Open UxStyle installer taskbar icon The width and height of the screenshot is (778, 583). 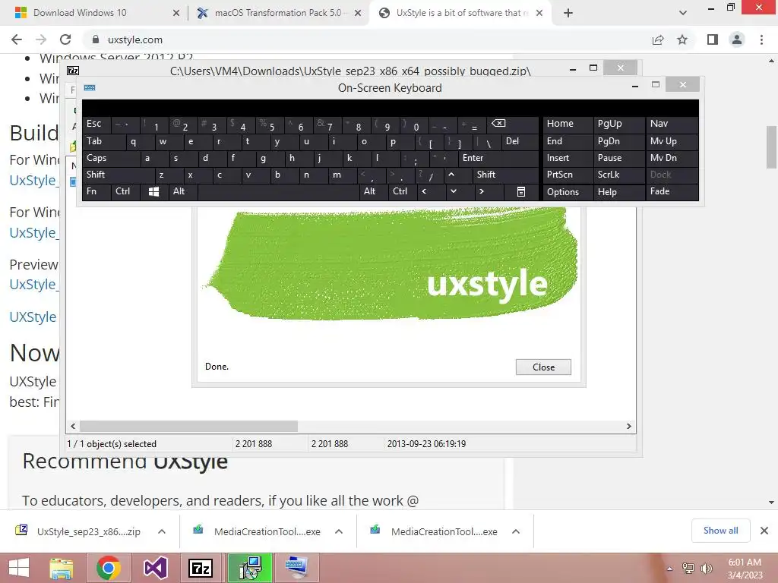(250, 568)
